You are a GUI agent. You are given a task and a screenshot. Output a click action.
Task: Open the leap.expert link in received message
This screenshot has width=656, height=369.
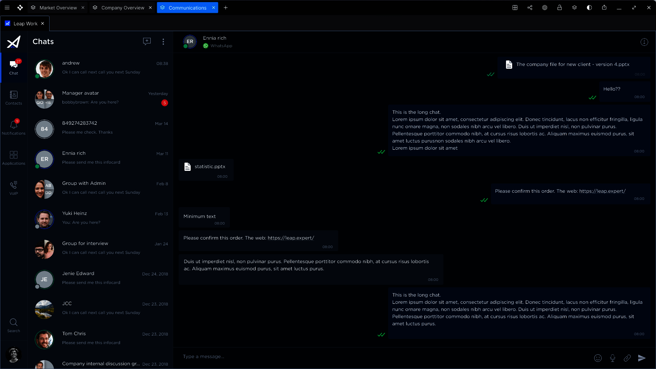coord(291,238)
